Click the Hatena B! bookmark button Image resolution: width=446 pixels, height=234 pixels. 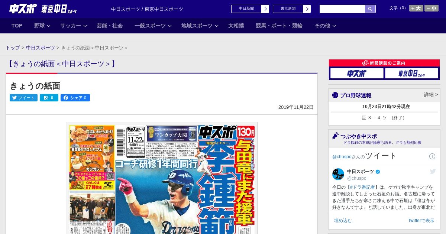(49, 98)
